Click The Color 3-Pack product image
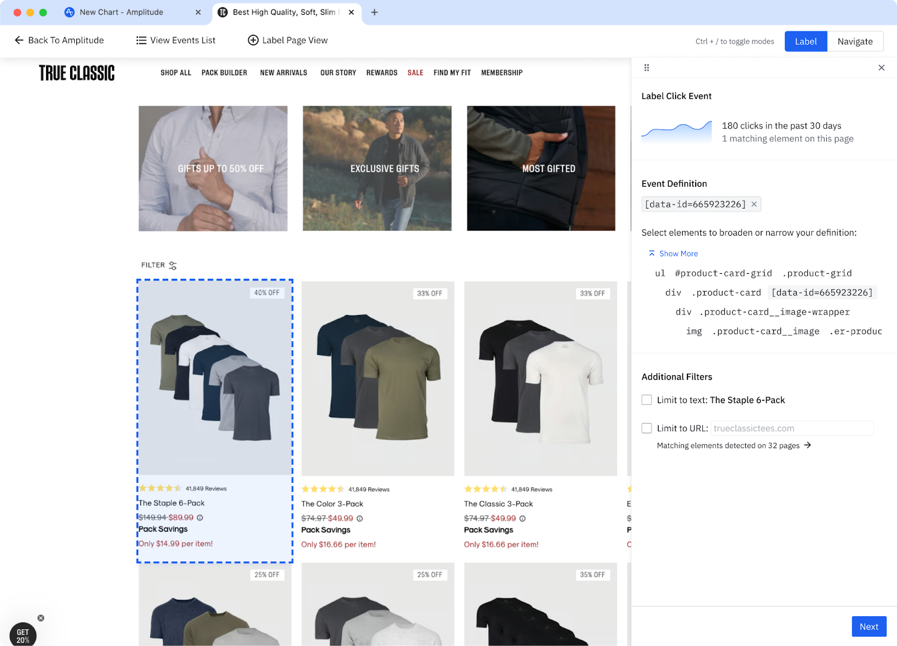The height and width of the screenshot is (646, 897). click(378, 379)
